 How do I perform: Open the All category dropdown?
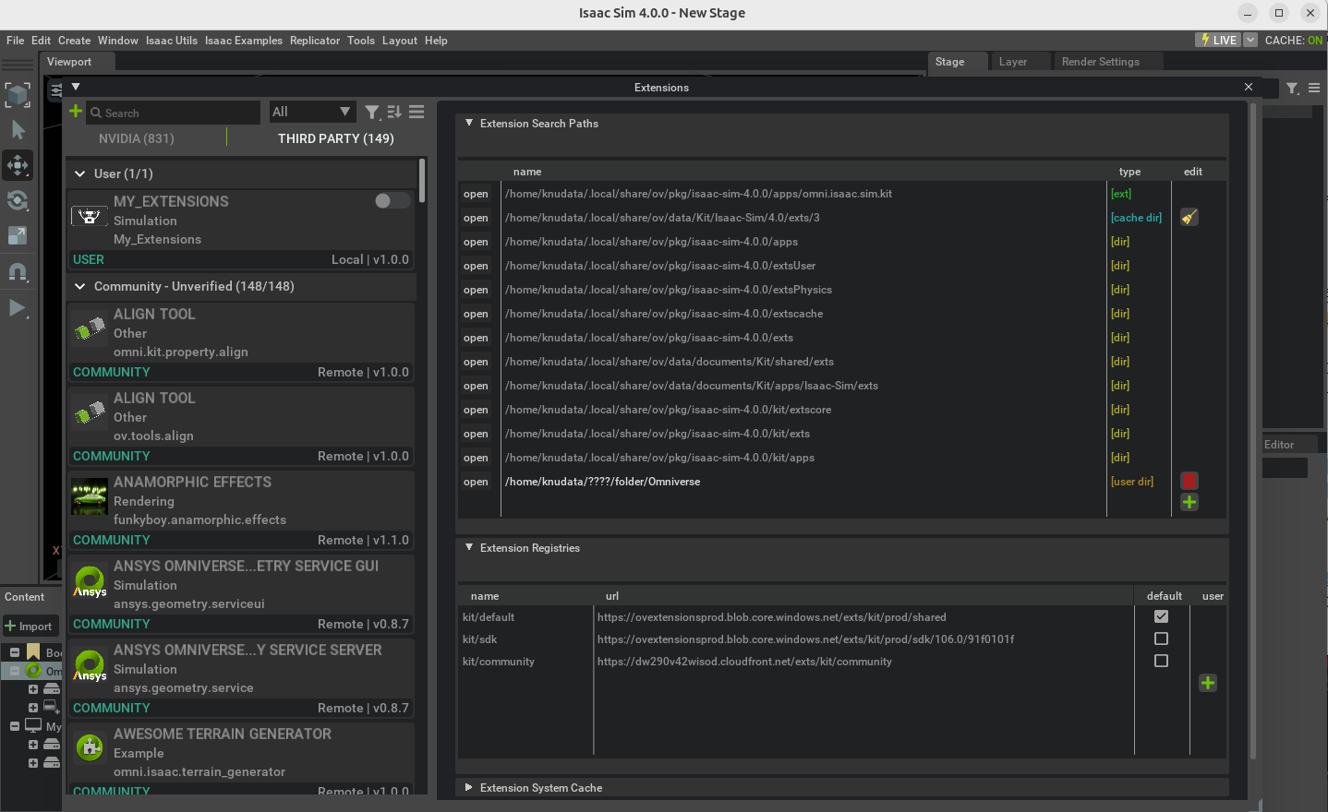(x=312, y=112)
